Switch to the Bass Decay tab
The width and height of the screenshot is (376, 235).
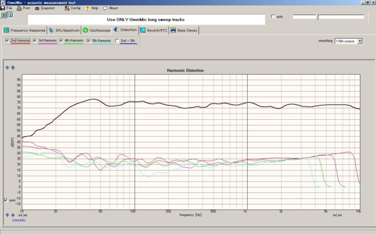(x=184, y=30)
